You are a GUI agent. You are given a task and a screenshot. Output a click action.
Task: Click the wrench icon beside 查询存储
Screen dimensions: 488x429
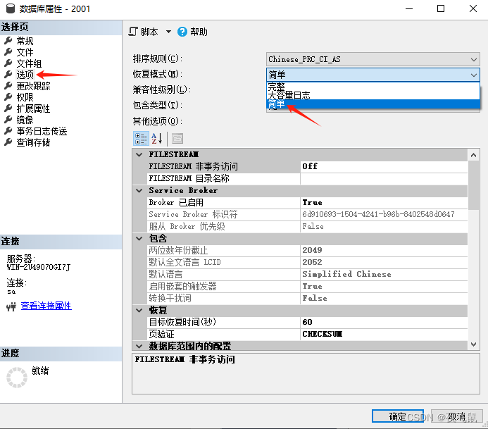pos(8,142)
